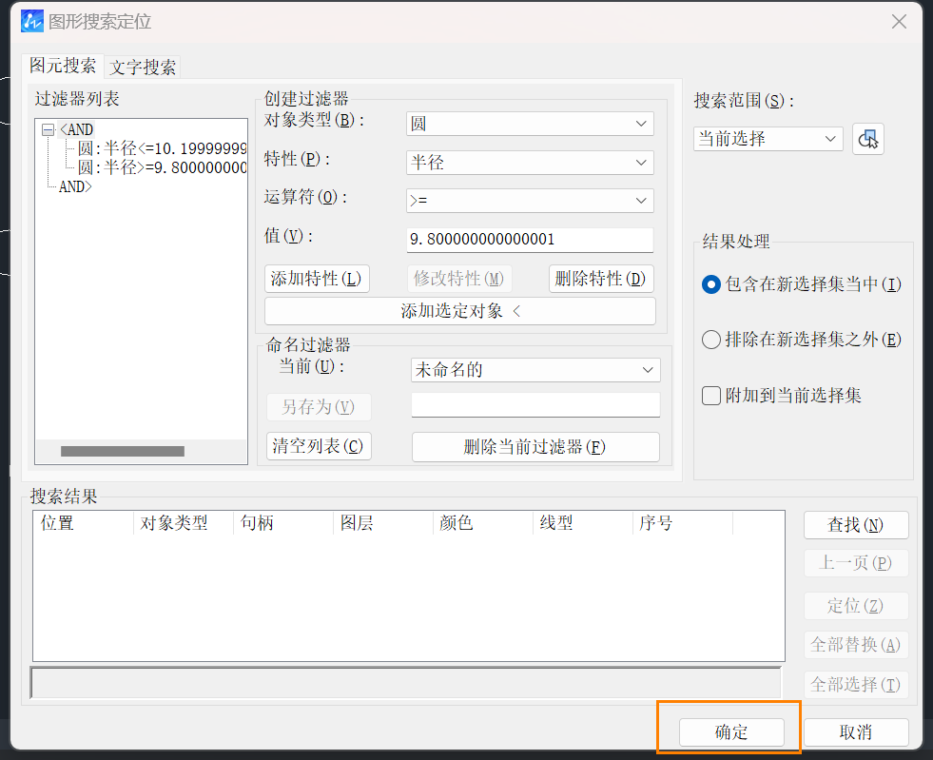This screenshot has height=760, width=933.
Task: Click the 清空列表 button
Action: (317, 446)
